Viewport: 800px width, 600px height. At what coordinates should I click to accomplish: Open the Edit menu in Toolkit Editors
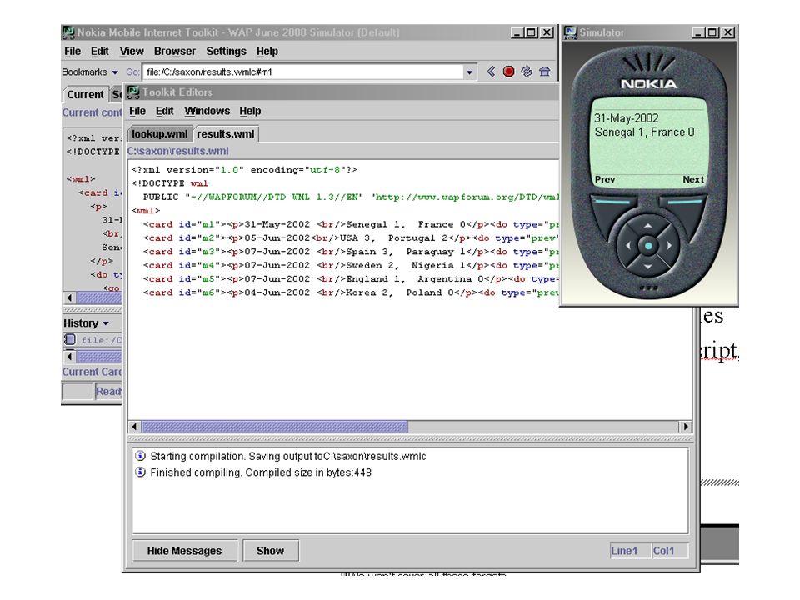(x=164, y=111)
